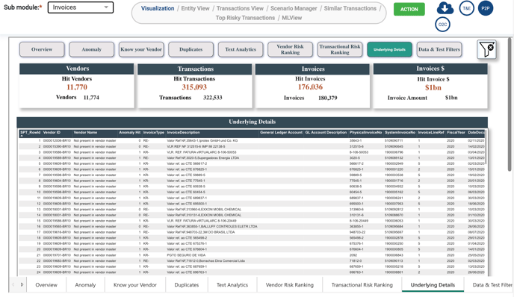Image resolution: width=514 pixels, height=297 pixels.
Task: Open Transactional Risk Ranking bottom tab
Action: pyautogui.click(x=362, y=285)
